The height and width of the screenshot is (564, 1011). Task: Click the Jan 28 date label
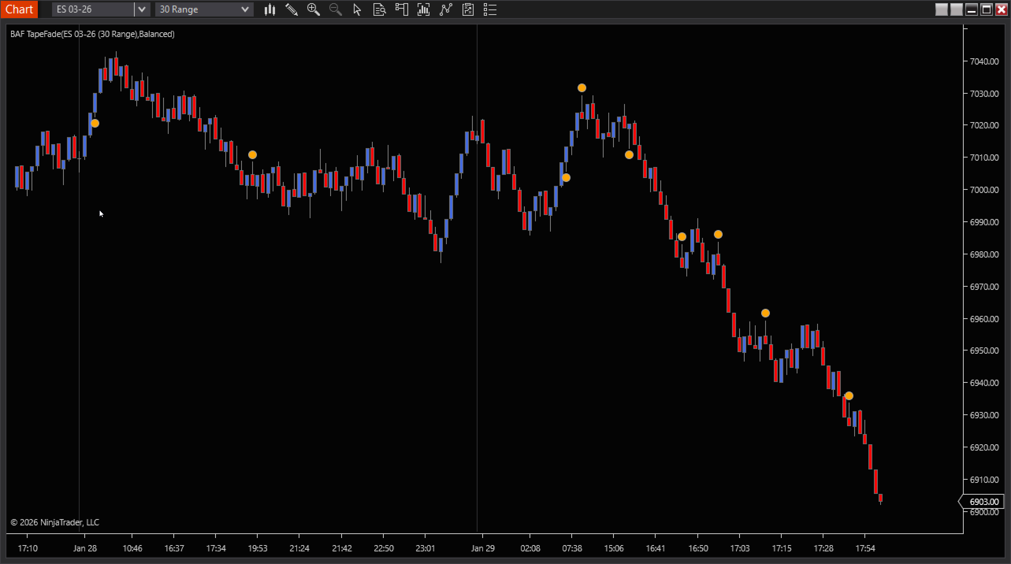coord(85,548)
